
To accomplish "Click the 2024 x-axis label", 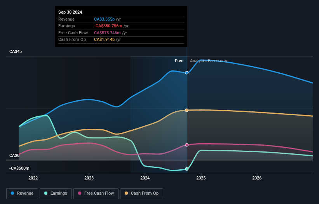I will (145, 178).
